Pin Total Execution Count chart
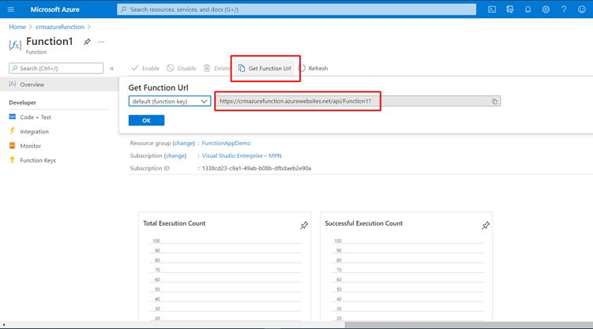 tap(304, 226)
